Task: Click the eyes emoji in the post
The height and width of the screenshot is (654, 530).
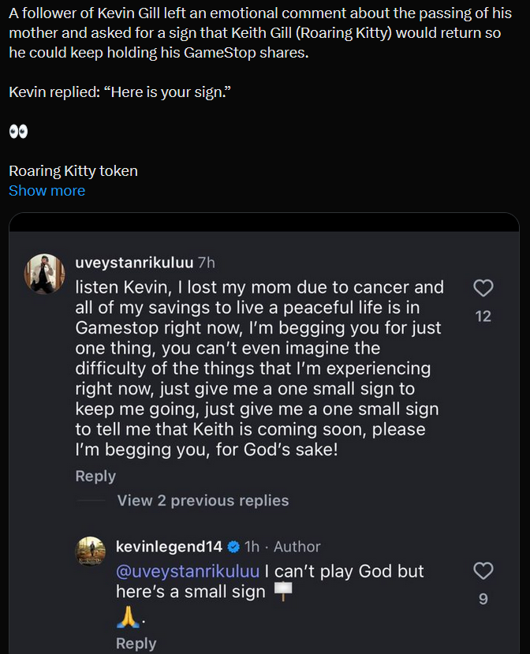Action: (18, 132)
